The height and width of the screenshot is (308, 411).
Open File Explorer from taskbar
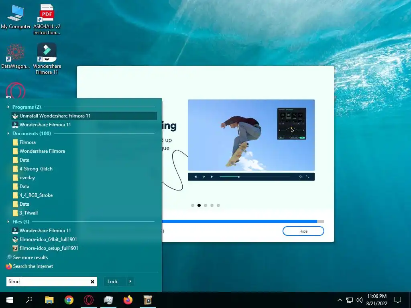(x=49, y=300)
